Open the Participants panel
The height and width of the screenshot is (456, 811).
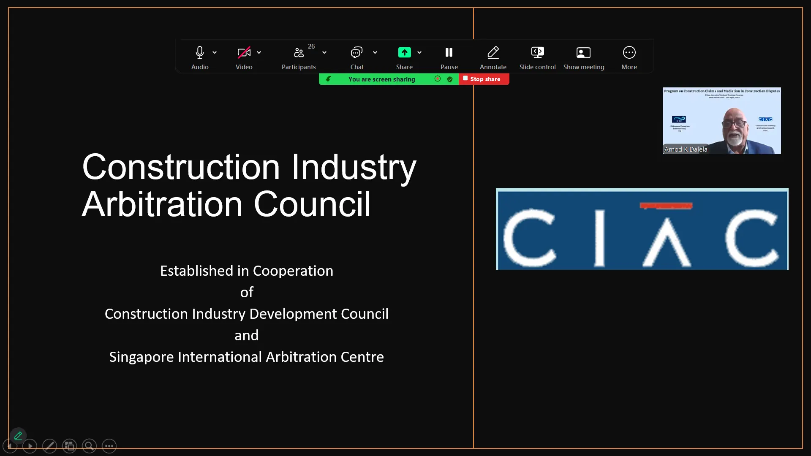(x=299, y=57)
